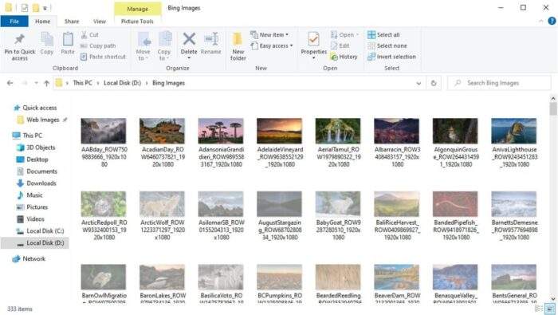The height and width of the screenshot is (315, 558).
Task: Open the New item dropdown
Action: coord(269,35)
